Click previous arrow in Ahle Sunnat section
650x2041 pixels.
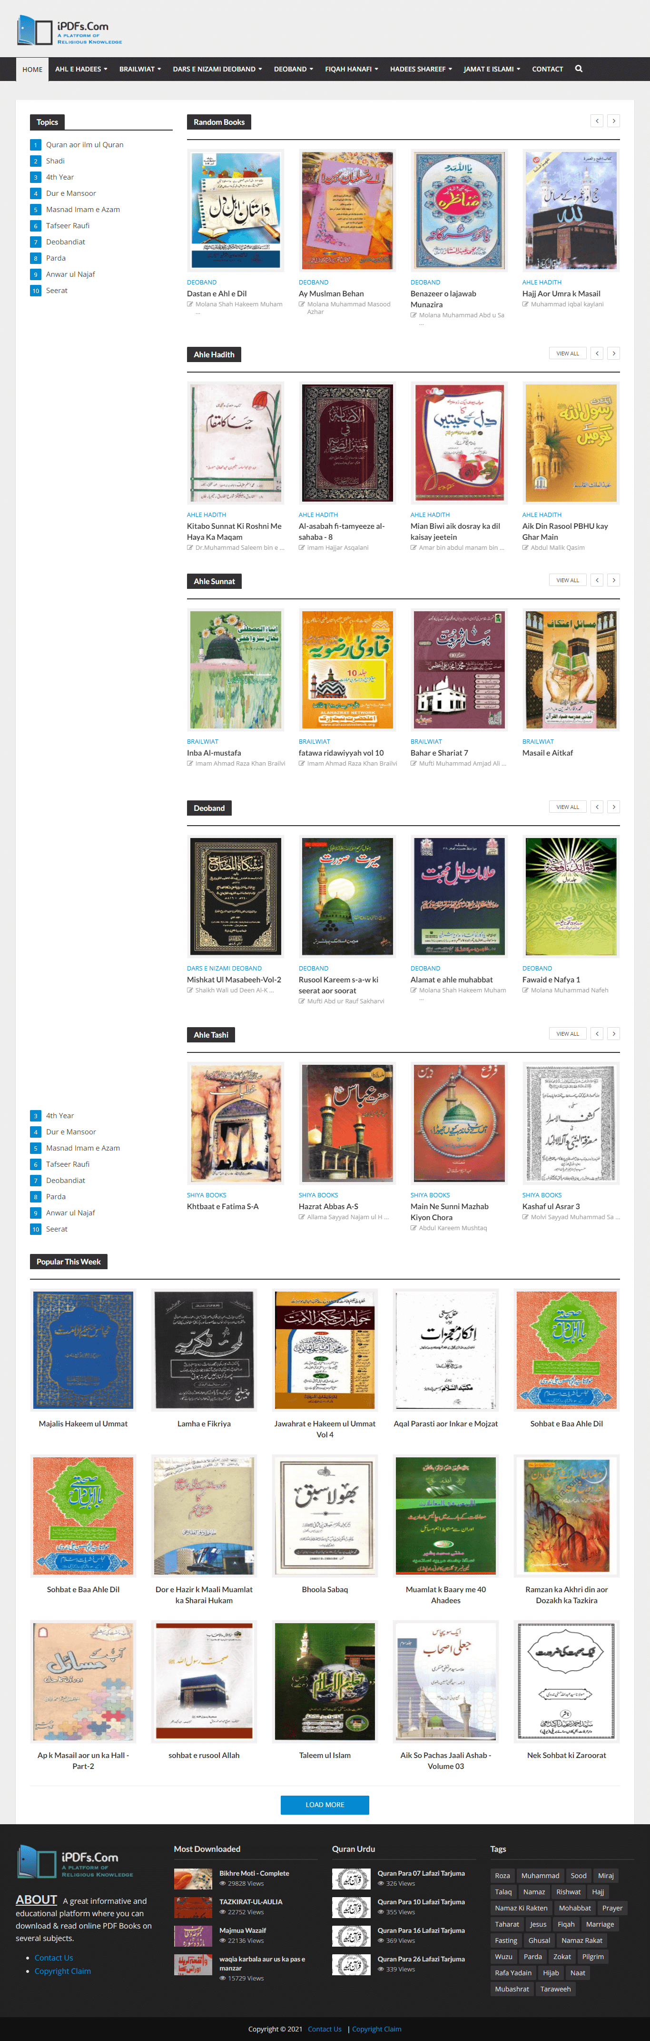pyautogui.click(x=597, y=580)
